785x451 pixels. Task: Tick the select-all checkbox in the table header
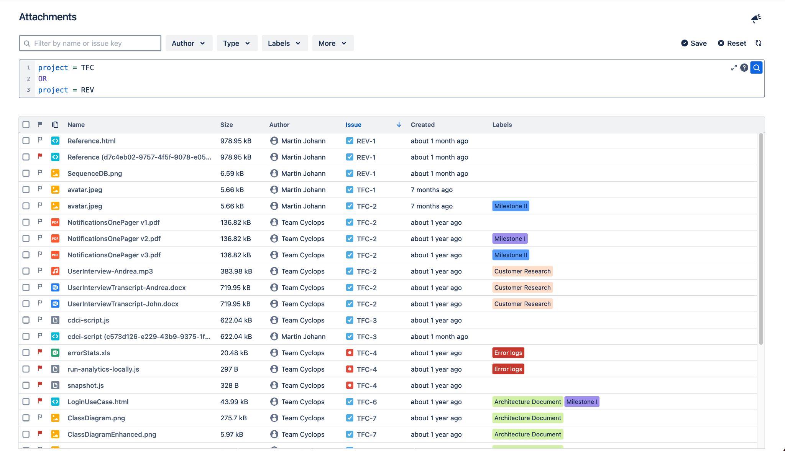coord(26,125)
